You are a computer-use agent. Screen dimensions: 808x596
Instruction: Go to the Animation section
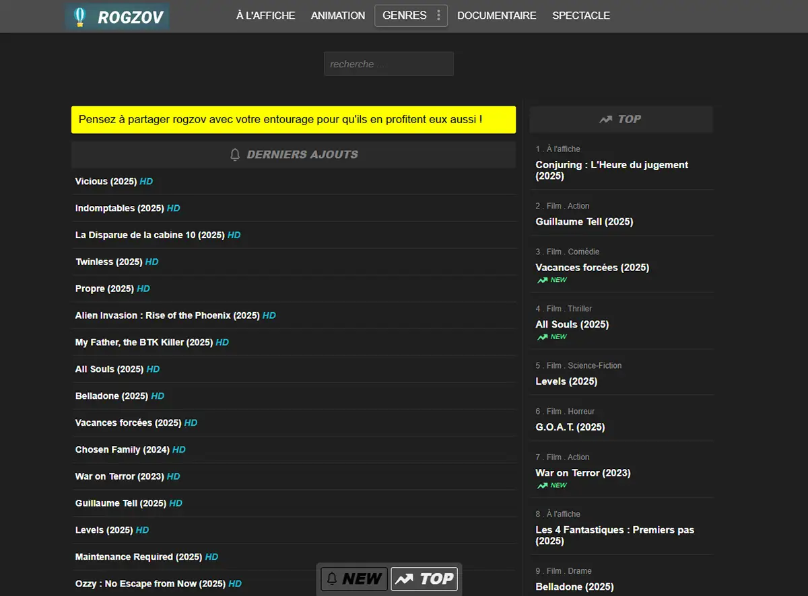337,15
